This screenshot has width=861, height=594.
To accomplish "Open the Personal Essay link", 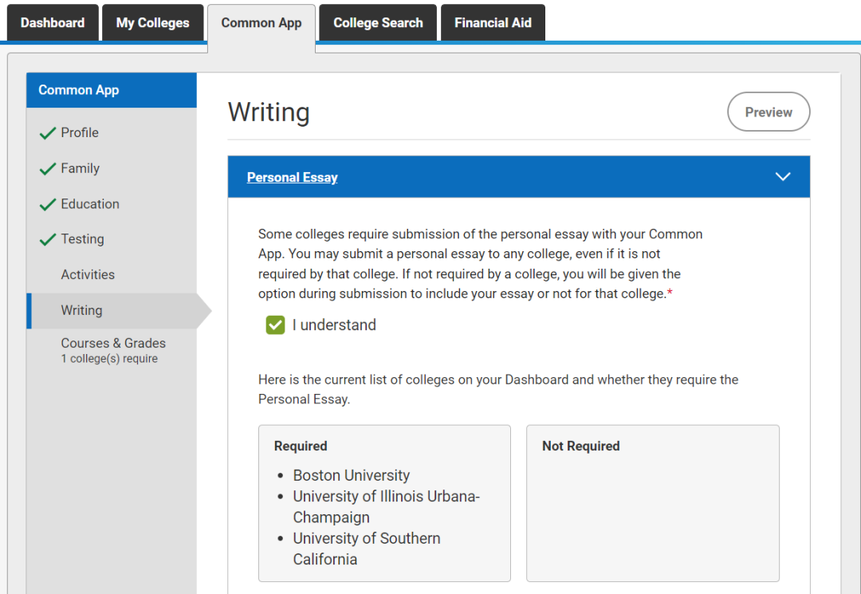I will [292, 176].
